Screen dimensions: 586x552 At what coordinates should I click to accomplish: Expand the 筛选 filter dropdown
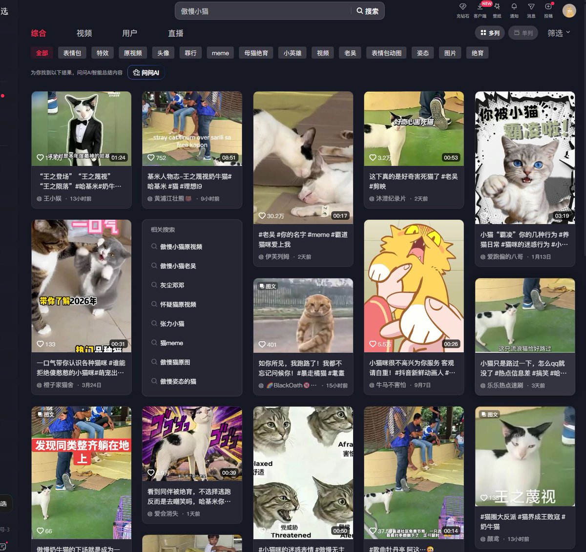[x=559, y=33]
